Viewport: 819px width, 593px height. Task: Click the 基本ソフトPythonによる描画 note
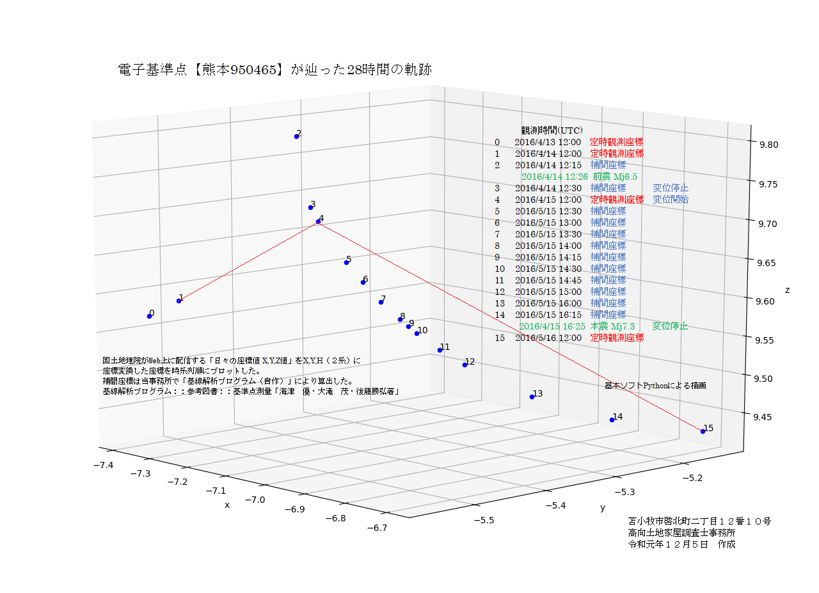pos(655,386)
